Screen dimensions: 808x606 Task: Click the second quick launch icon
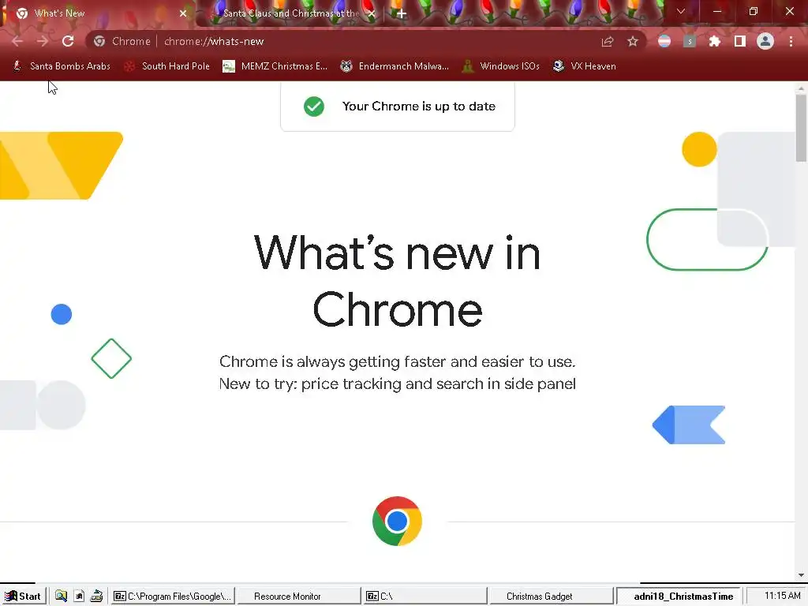coord(79,597)
